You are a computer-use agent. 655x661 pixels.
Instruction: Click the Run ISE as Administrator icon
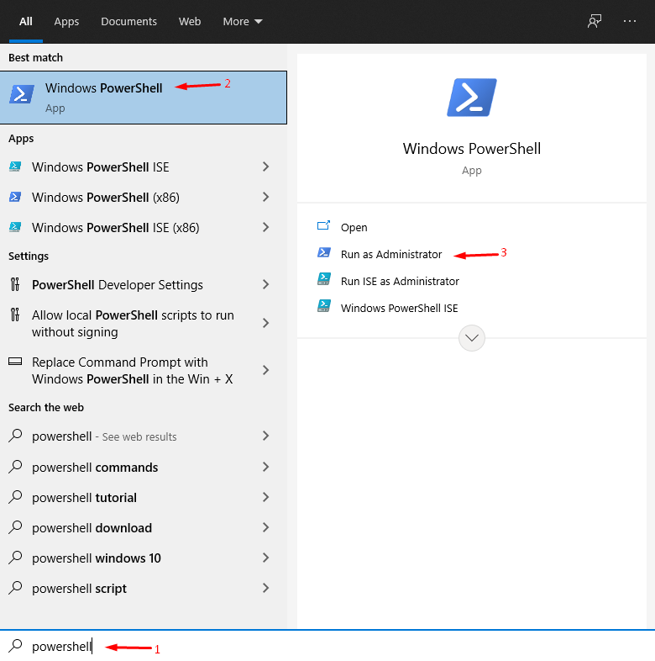coord(323,279)
